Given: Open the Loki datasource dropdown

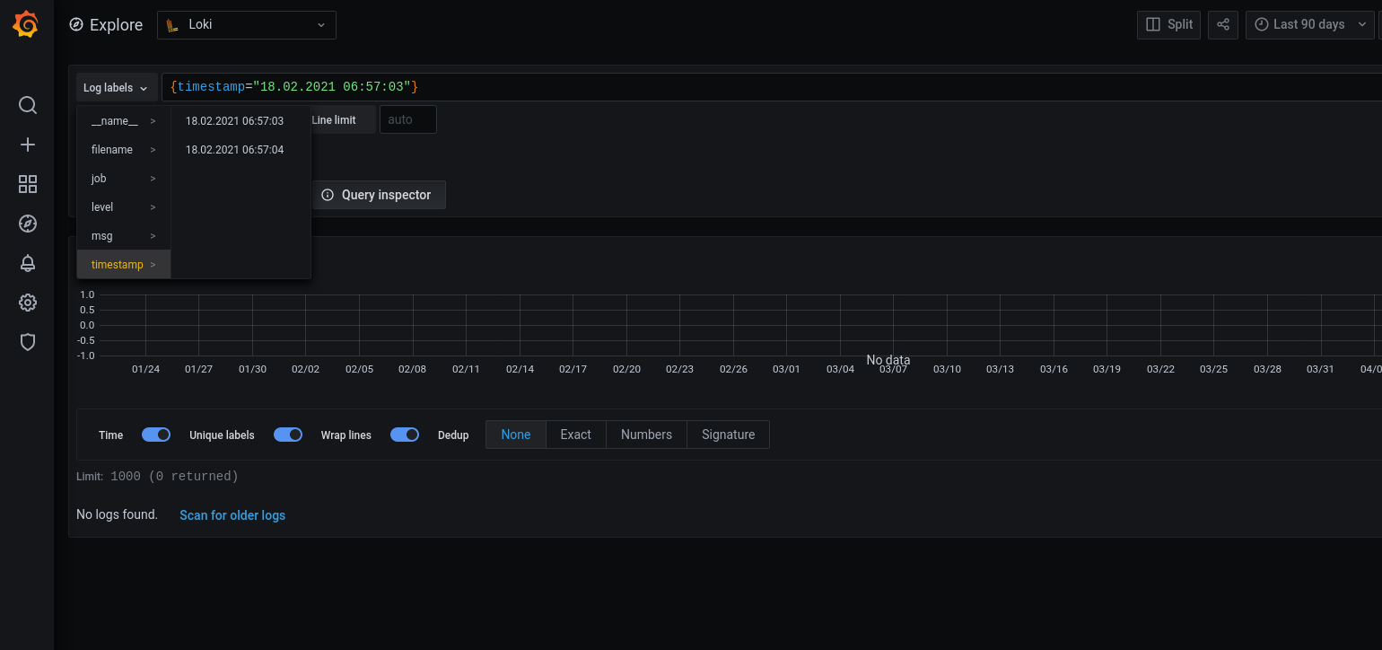Looking at the screenshot, I should tap(246, 25).
